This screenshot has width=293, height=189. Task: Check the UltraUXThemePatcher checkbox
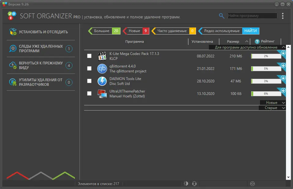89,93
